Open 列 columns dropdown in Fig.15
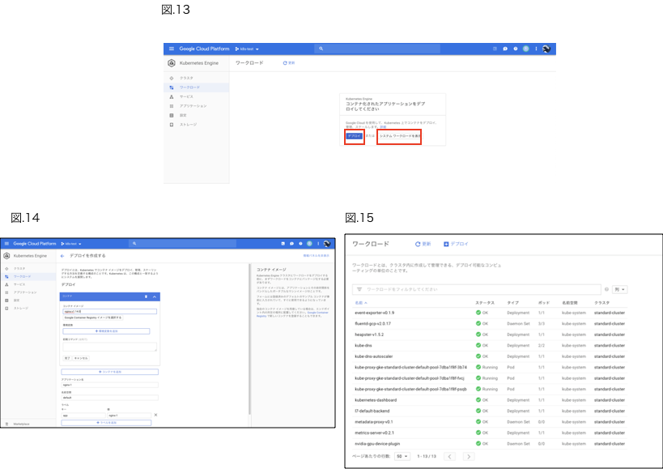 [x=620, y=290]
